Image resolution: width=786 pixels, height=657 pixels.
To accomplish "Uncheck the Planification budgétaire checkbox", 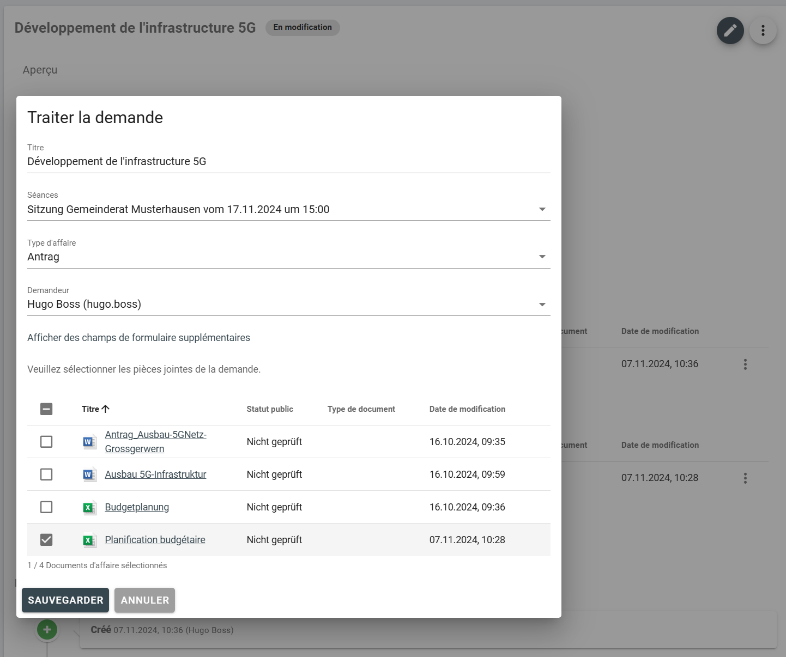I will 46,540.
